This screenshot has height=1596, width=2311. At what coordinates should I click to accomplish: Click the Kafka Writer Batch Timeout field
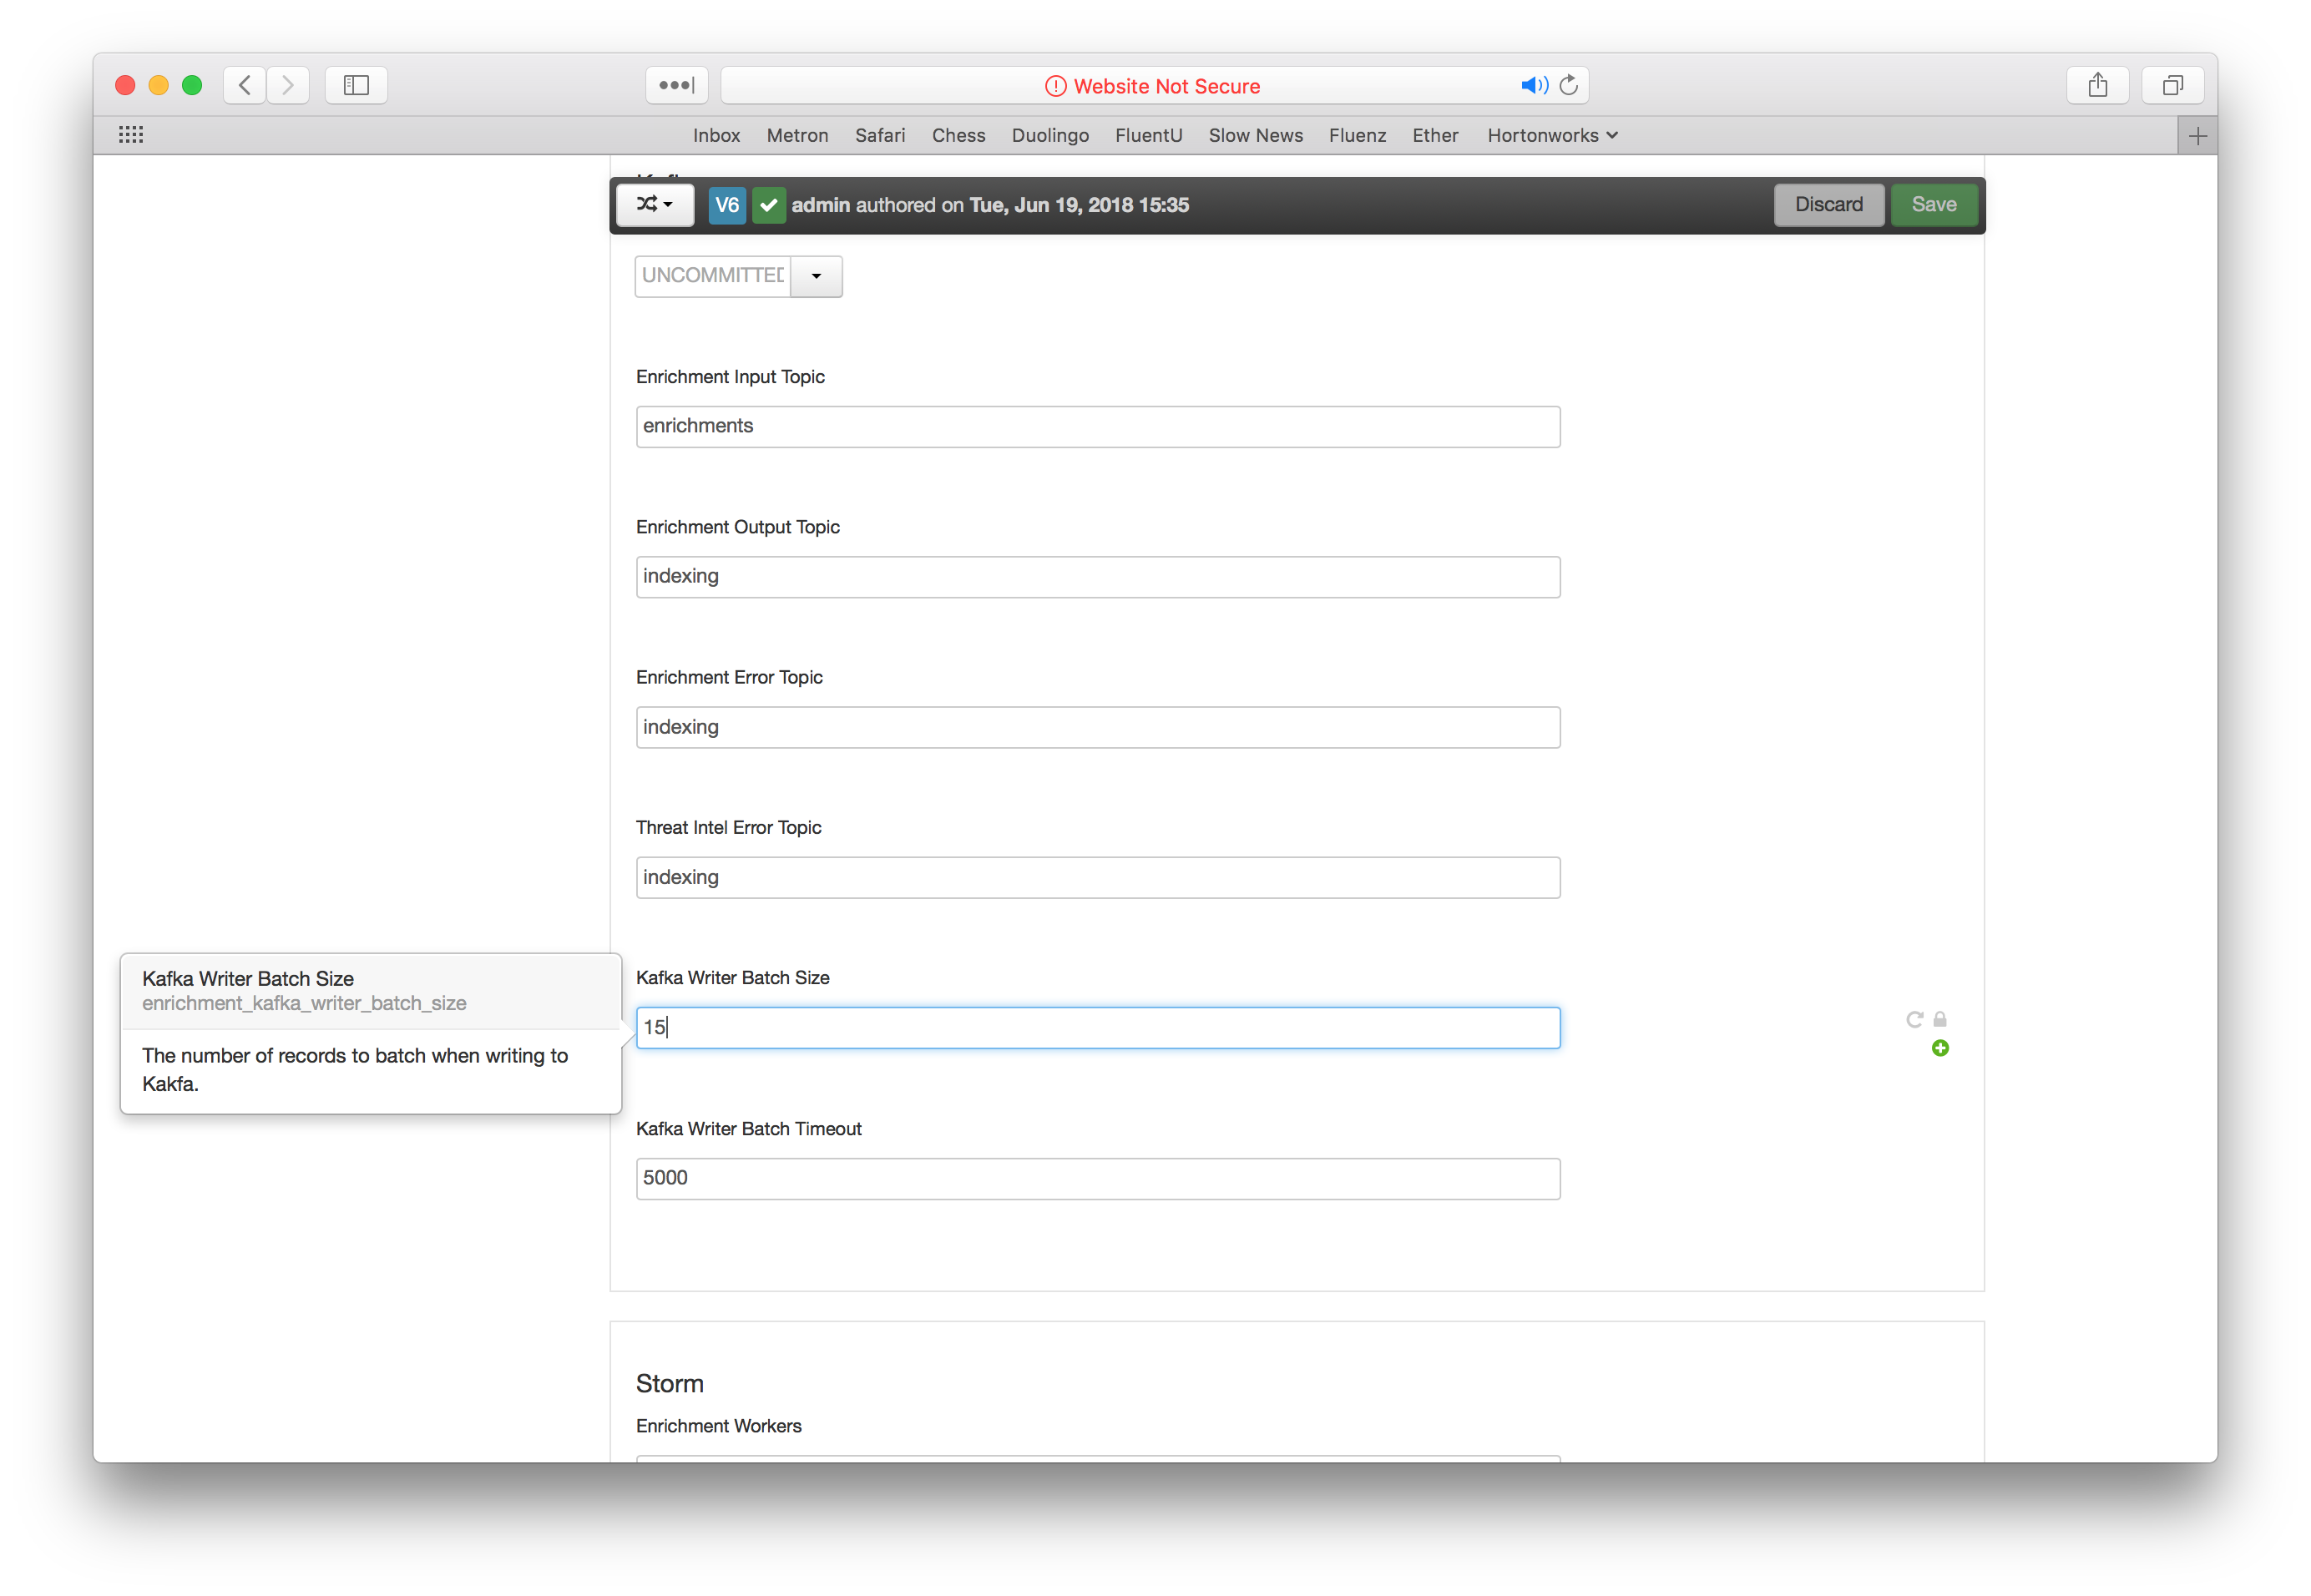1097,1178
